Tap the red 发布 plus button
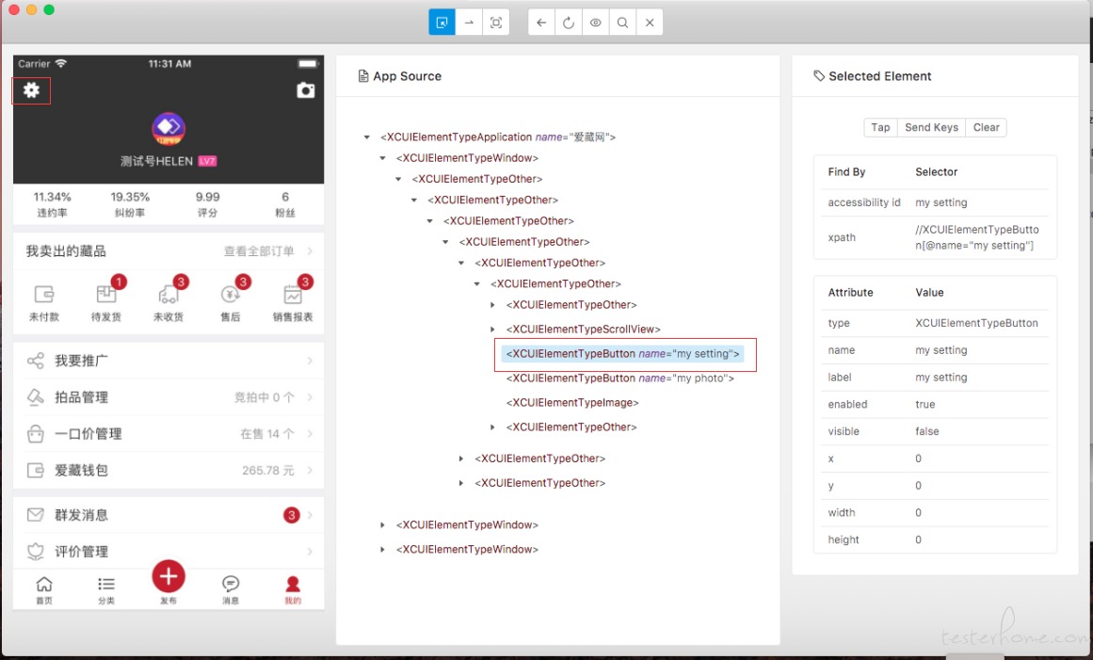Screen dimensions: 1093x660 [169, 576]
